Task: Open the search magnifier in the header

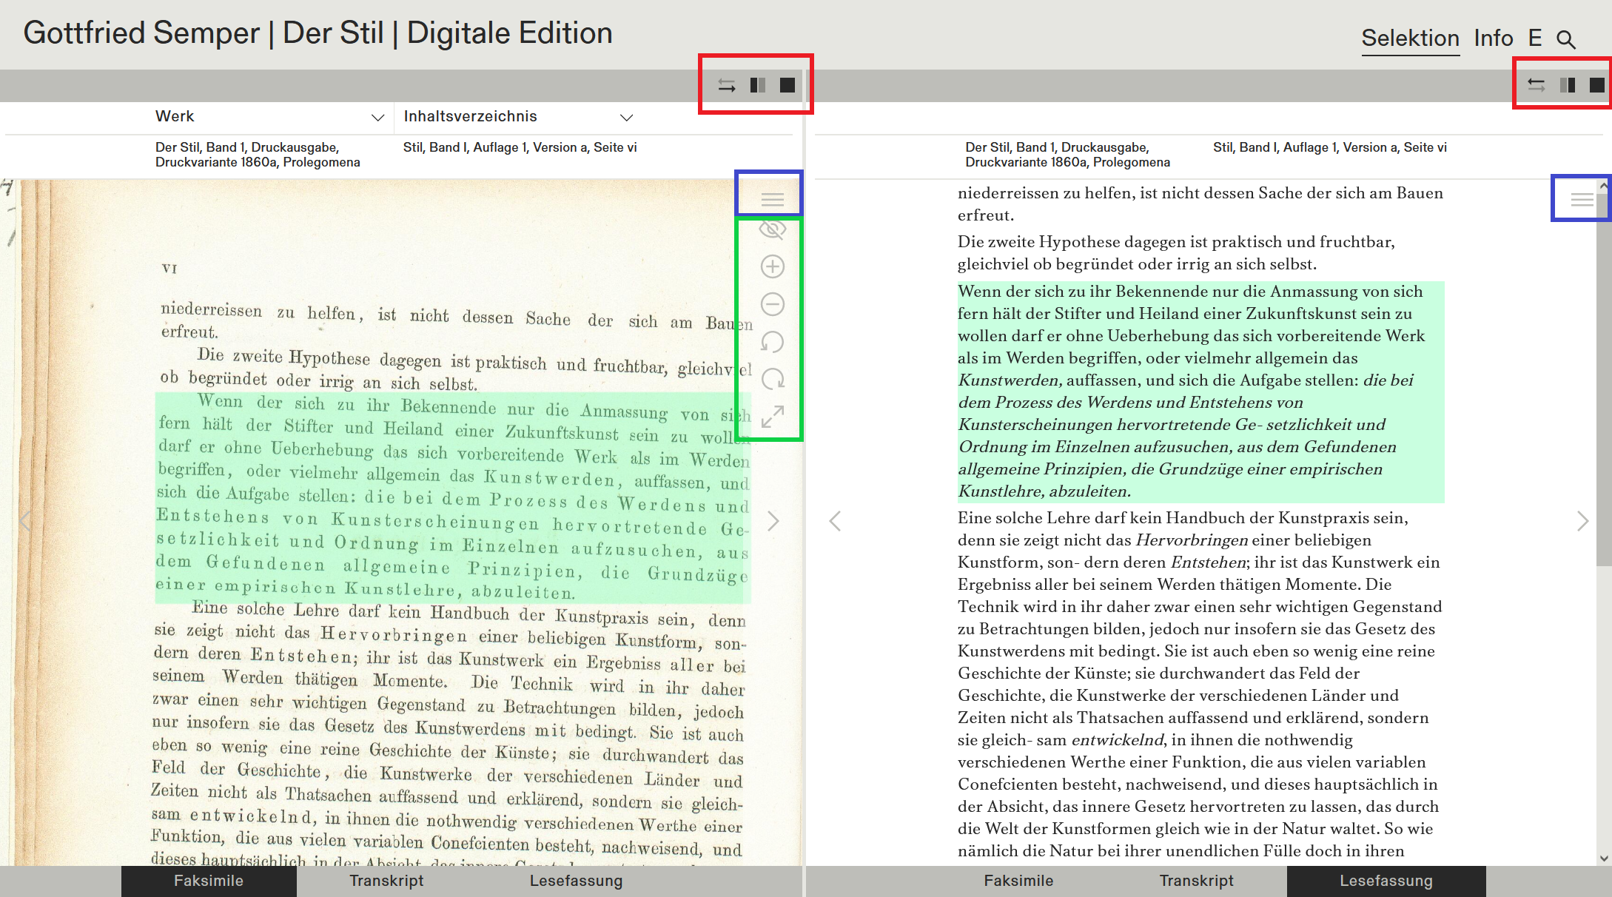Action: click(1566, 39)
